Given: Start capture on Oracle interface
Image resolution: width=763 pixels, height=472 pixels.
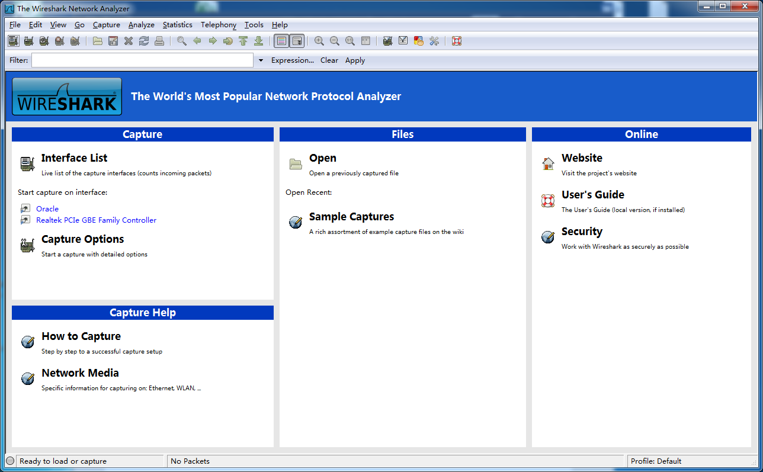Looking at the screenshot, I should [47, 208].
